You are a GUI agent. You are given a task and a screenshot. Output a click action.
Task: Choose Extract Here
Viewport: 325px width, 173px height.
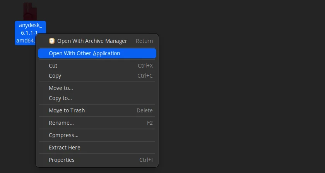point(65,148)
